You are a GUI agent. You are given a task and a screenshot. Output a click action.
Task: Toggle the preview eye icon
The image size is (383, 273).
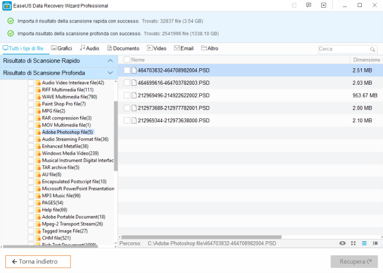(343, 242)
